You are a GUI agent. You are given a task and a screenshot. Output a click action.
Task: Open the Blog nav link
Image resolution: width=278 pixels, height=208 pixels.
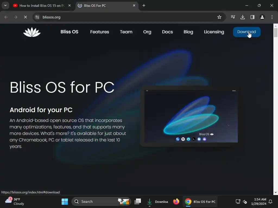tap(188, 32)
